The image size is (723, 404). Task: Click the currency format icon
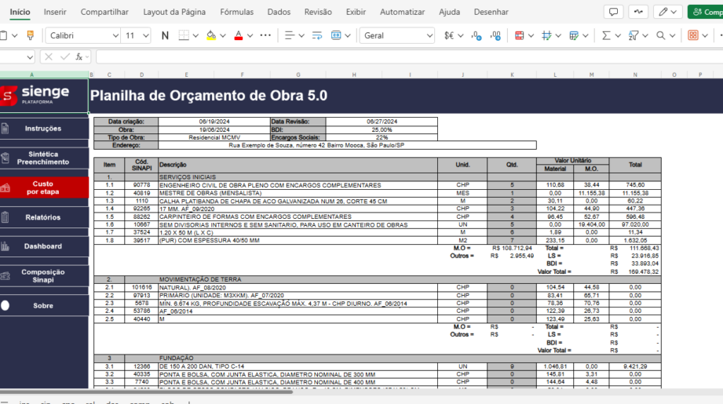pos(449,35)
